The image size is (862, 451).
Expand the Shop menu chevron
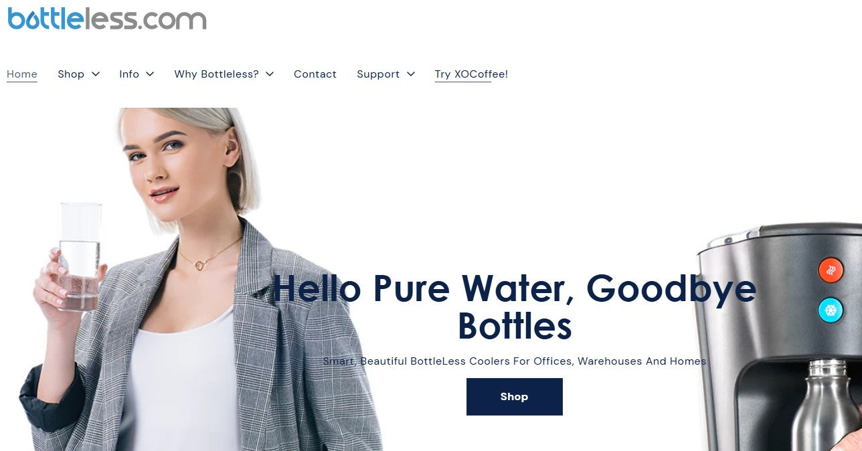(96, 74)
